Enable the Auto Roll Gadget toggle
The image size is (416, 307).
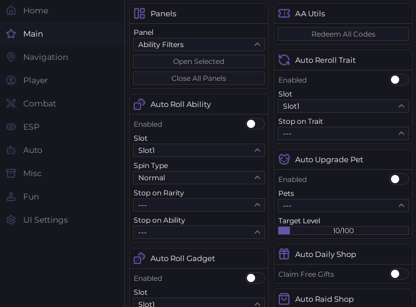tap(255, 278)
